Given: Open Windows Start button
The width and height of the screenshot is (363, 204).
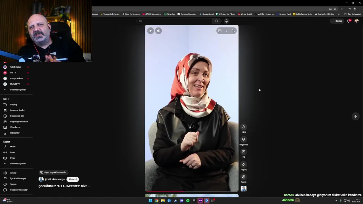Looking at the screenshot, I should (x=150, y=201).
